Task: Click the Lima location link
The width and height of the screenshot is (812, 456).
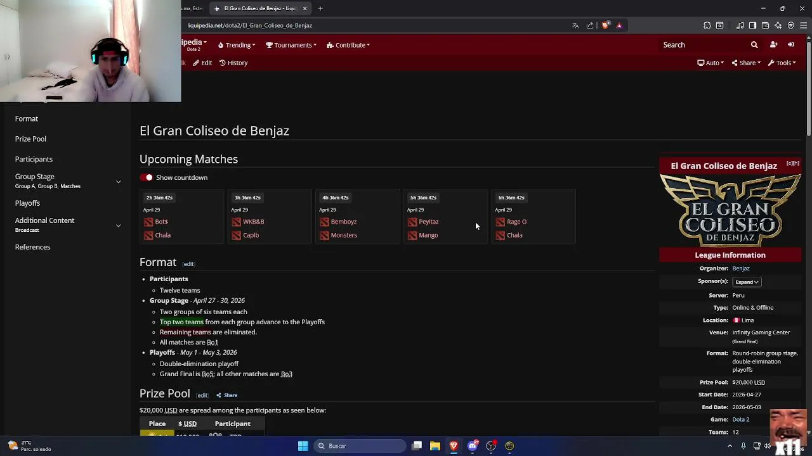Action: pos(747,320)
